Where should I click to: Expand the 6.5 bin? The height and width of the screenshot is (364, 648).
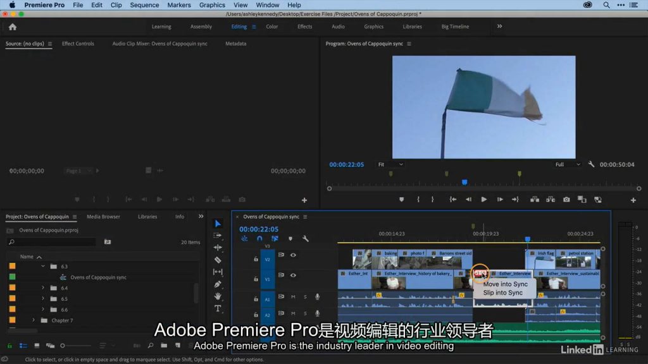click(x=43, y=298)
